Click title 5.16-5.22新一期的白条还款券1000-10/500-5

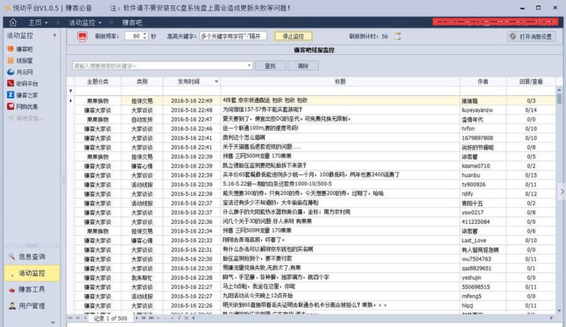[277, 184]
